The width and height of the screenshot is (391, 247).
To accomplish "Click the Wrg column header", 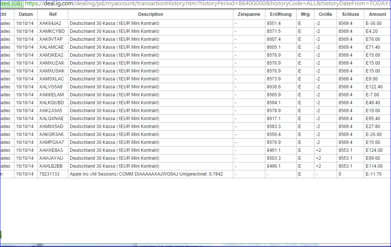I will point(305,14).
